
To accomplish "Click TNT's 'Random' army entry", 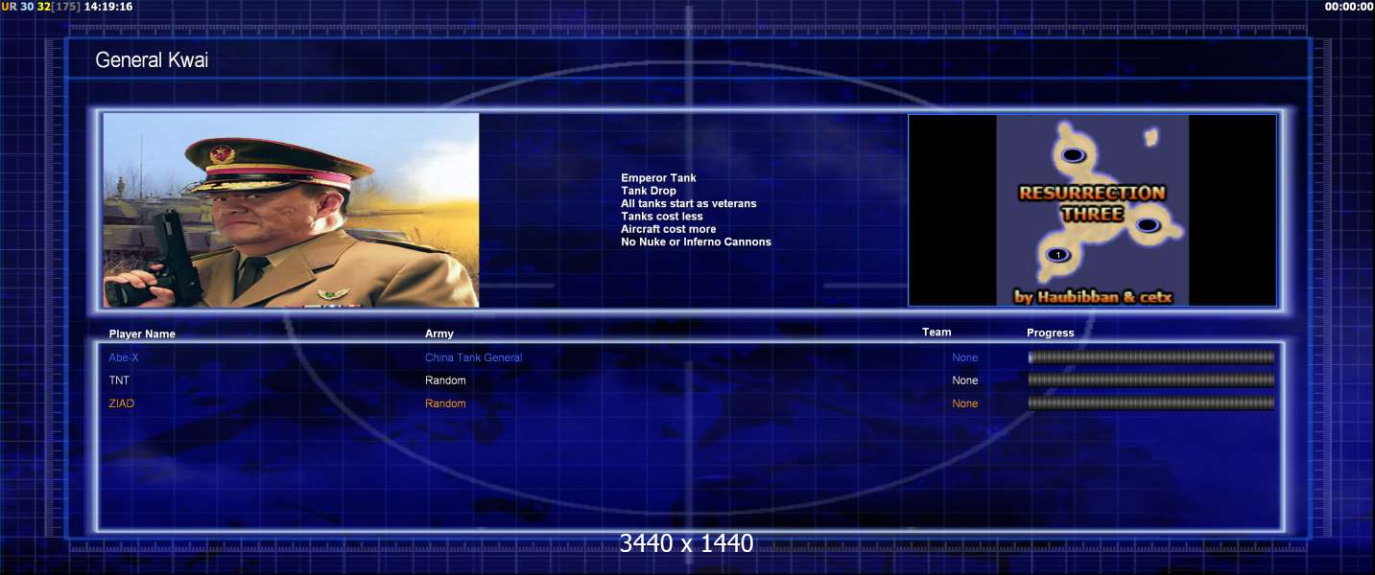I will tap(445, 380).
